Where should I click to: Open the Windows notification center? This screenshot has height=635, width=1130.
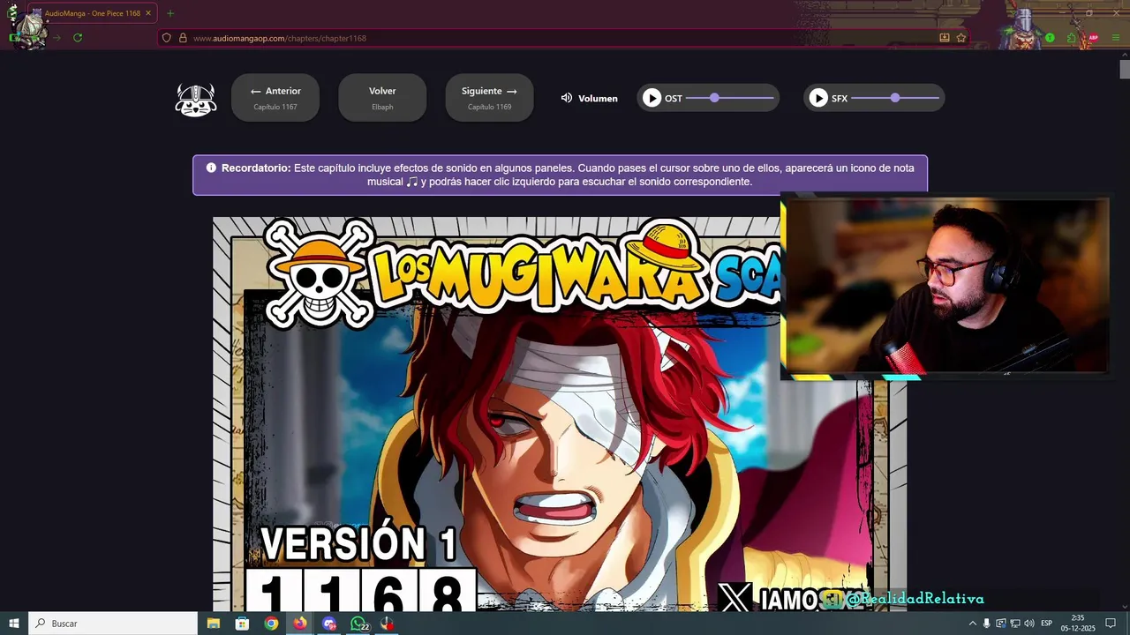(1111, 624)
